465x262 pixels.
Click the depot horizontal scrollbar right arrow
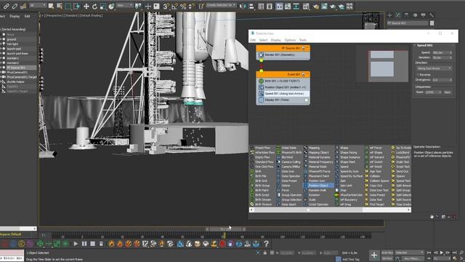click(x=408, y=210)
